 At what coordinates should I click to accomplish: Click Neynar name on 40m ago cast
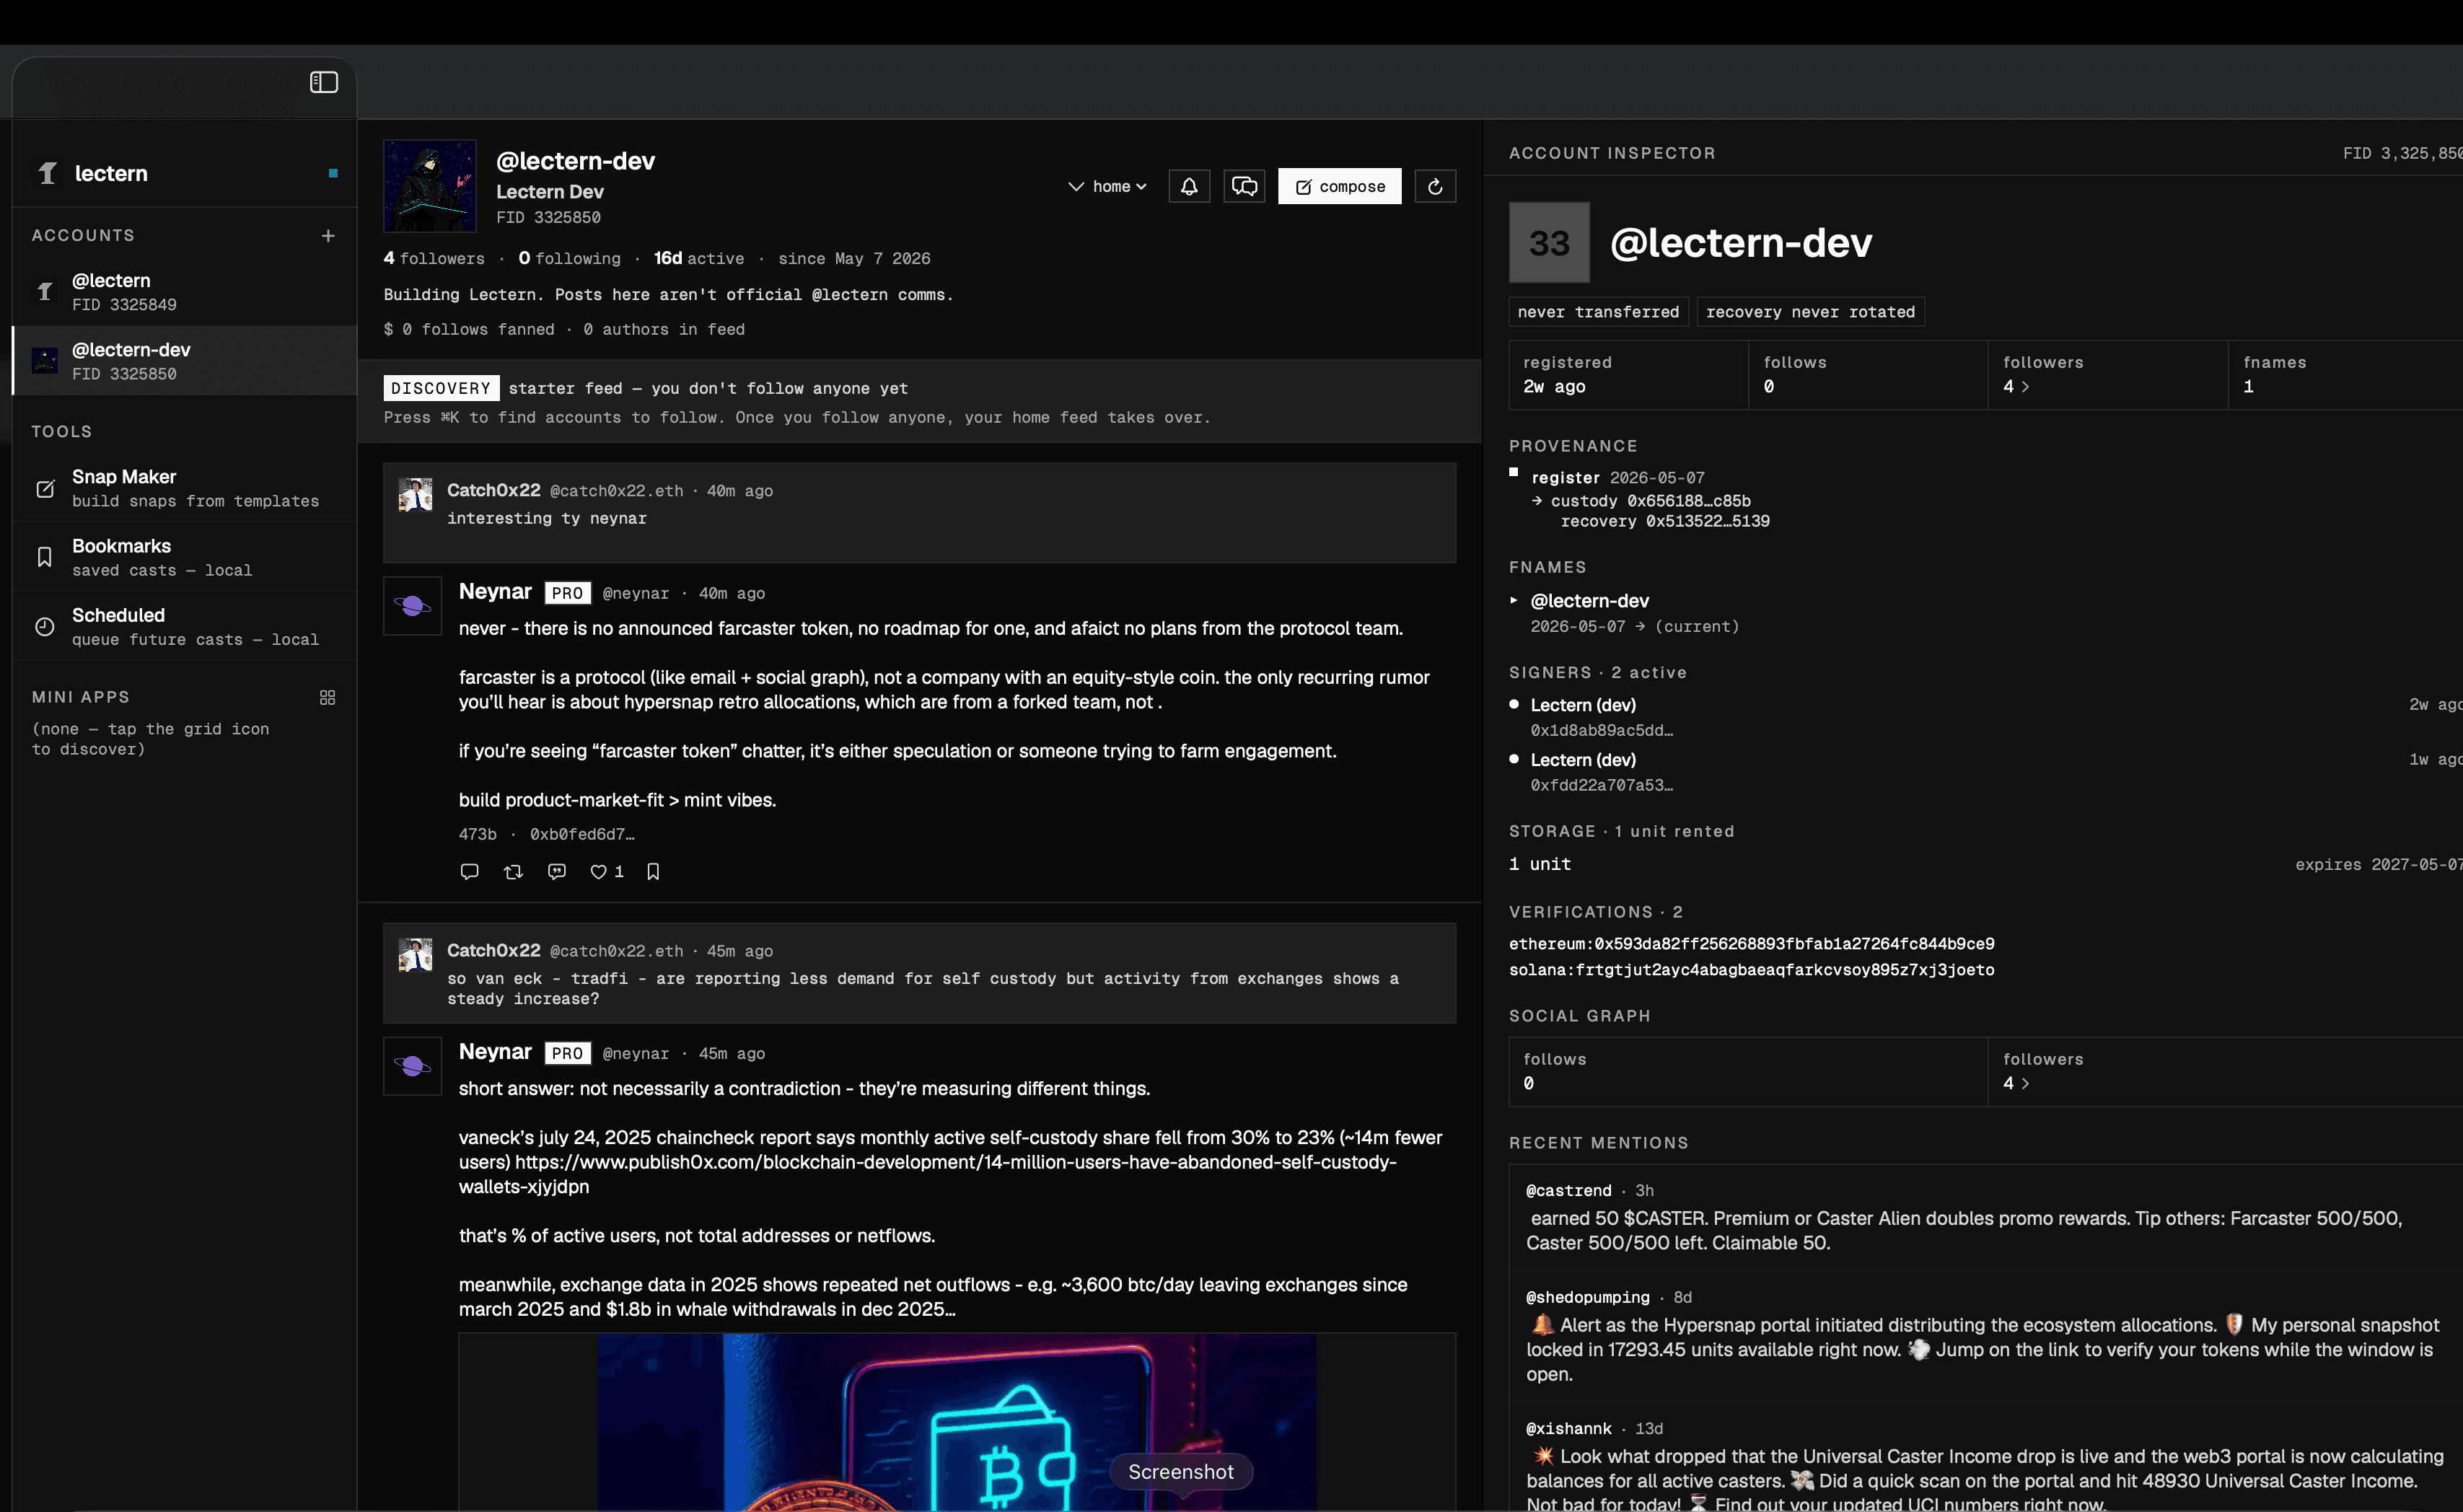495,592
